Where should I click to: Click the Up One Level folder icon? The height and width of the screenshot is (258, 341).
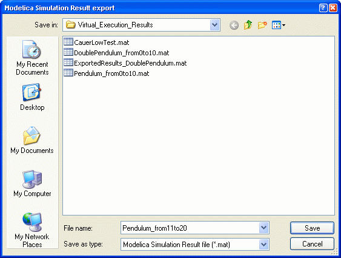[248, 25]
